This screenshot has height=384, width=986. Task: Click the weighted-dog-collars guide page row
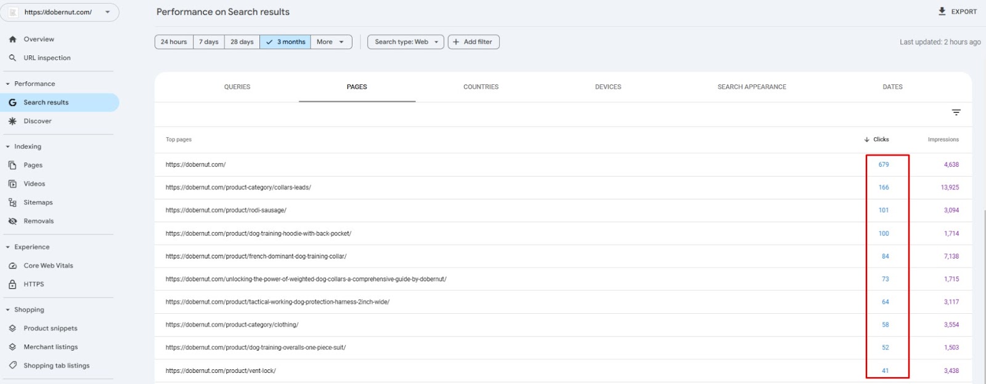coord(563,279)
